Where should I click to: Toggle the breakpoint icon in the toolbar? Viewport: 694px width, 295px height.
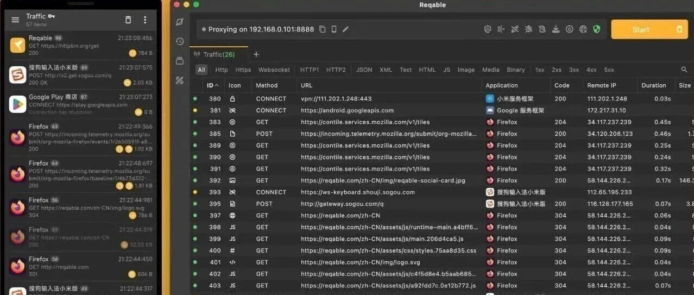click(501, 29)
